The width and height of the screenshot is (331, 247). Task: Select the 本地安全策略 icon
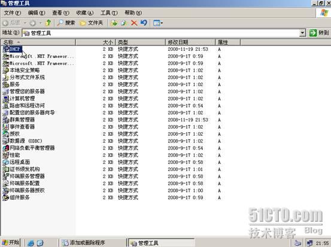(x=6, y=70)
